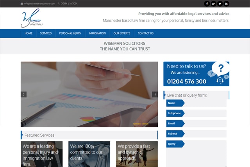Open the Twitter social icon
Image resolution: width=250 pixels, height=167 pixels.
pos(220,3)
